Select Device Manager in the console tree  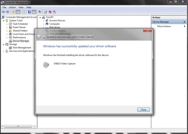click(x=21, y=41)
